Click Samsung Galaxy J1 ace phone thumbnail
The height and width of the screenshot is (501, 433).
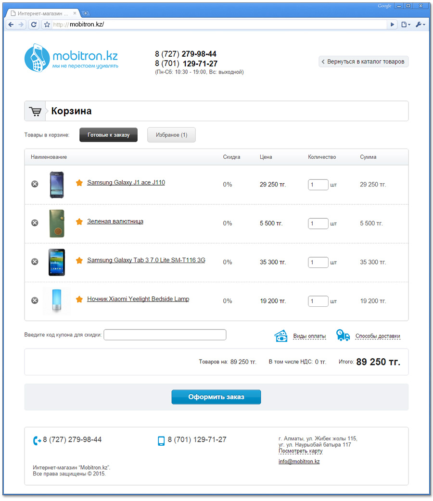(57, 185)
